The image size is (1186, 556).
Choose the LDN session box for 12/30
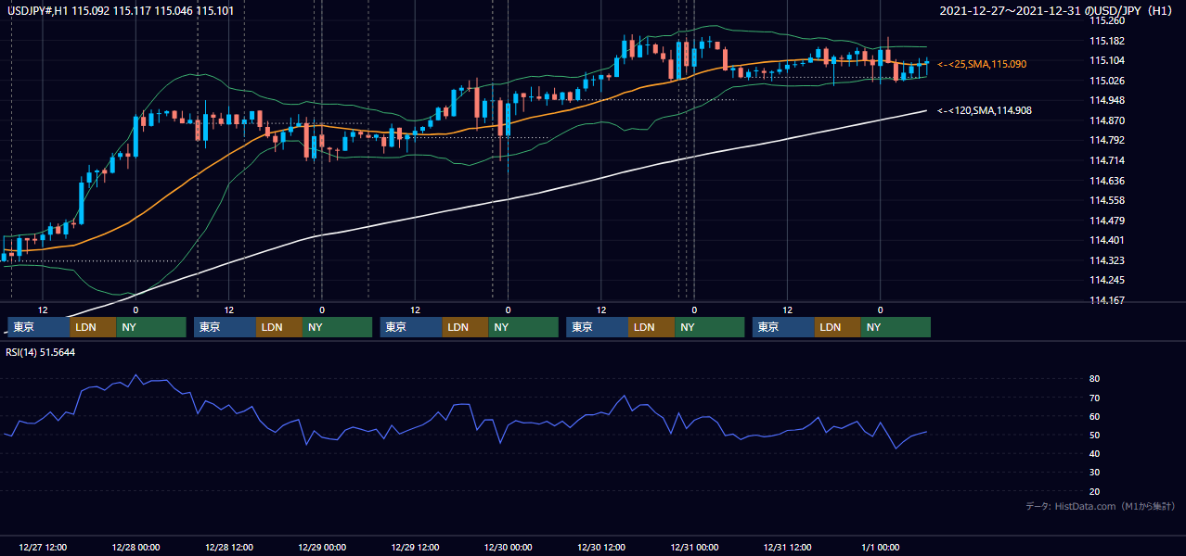pos(652,327)
